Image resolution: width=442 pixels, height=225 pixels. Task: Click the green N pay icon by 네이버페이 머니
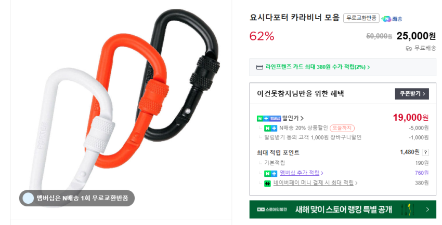click(267, 184)
